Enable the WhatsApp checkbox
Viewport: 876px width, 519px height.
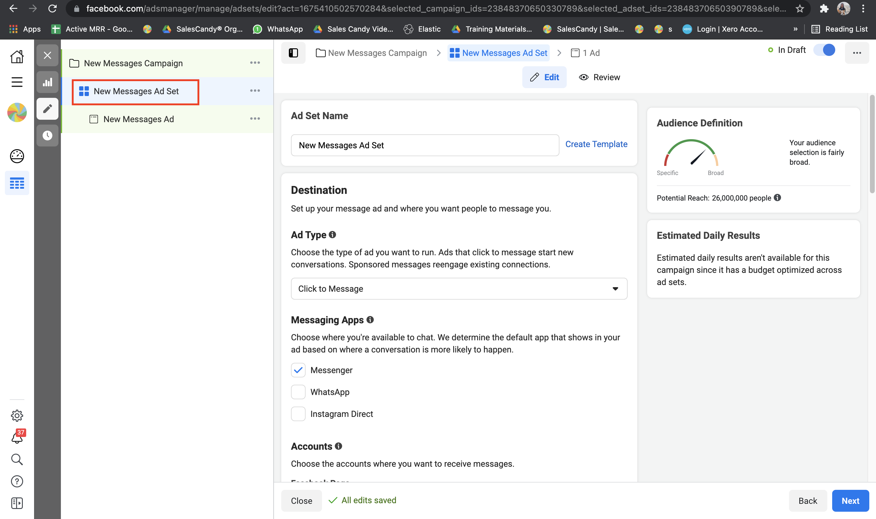point(298,392)
